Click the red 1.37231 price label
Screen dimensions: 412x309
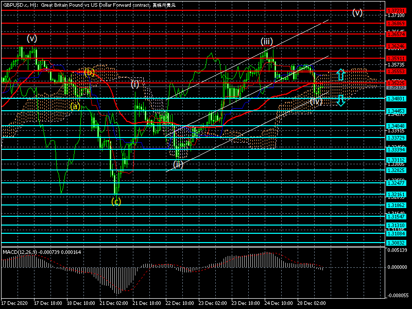[396, 10]
